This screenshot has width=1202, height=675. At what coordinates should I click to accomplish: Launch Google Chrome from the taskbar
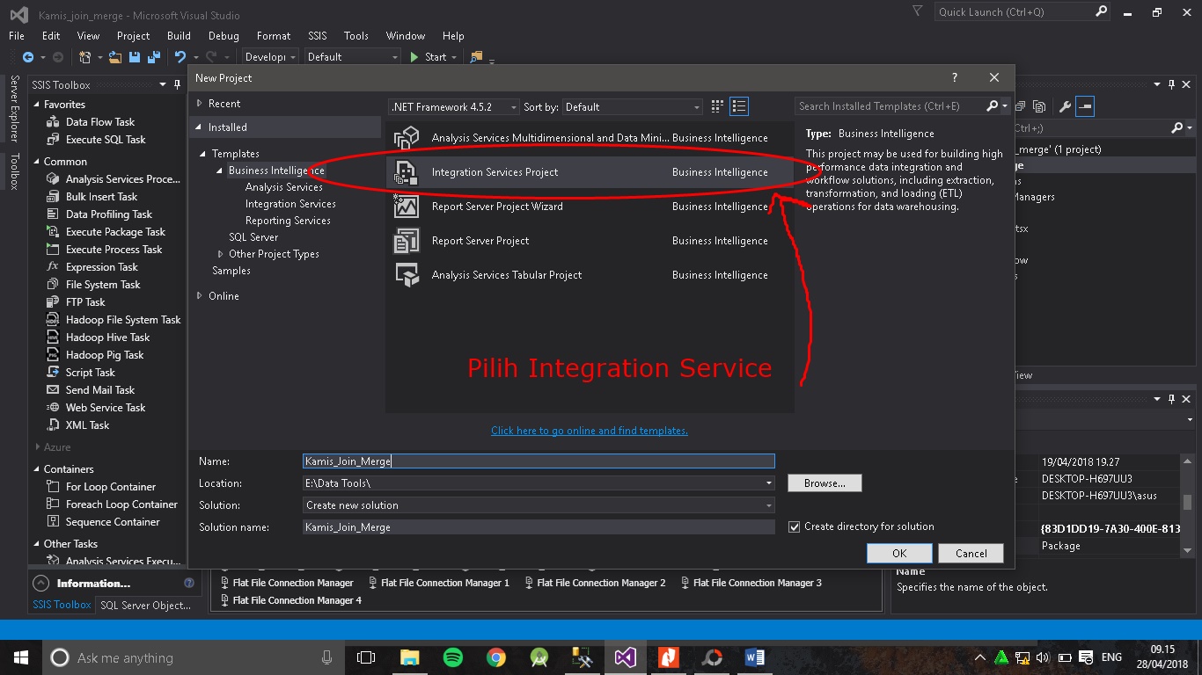[x=496, y=657]
